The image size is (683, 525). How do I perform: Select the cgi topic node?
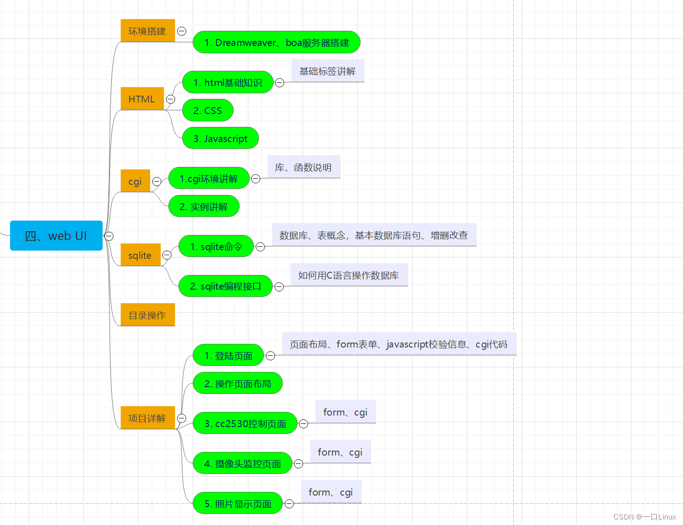pos(135,181)
